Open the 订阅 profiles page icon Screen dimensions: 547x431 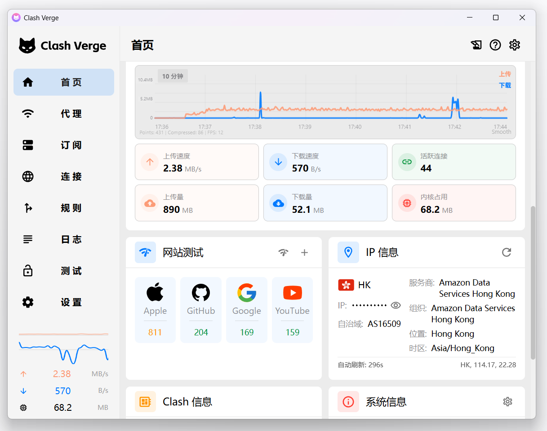coord(27,145)
